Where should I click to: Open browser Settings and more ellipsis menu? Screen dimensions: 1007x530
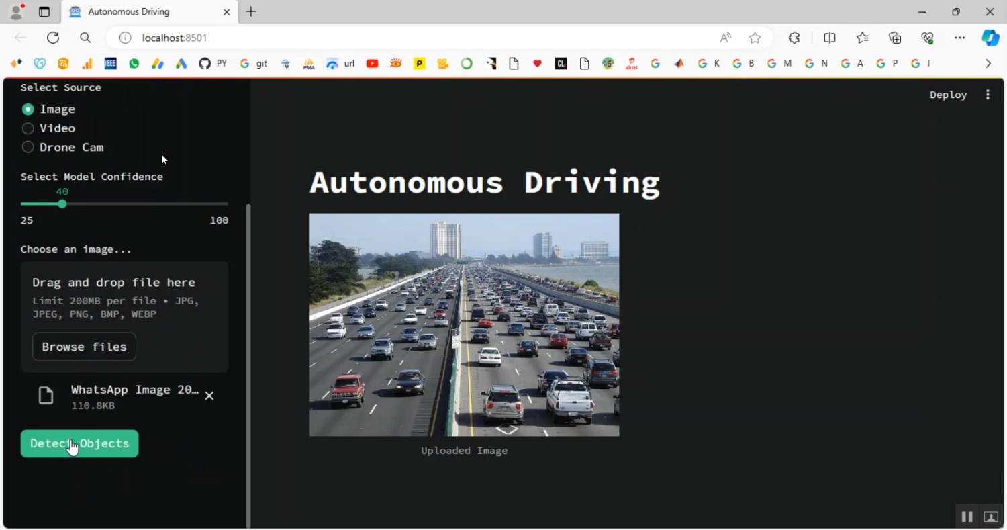[x=959, y=38]
